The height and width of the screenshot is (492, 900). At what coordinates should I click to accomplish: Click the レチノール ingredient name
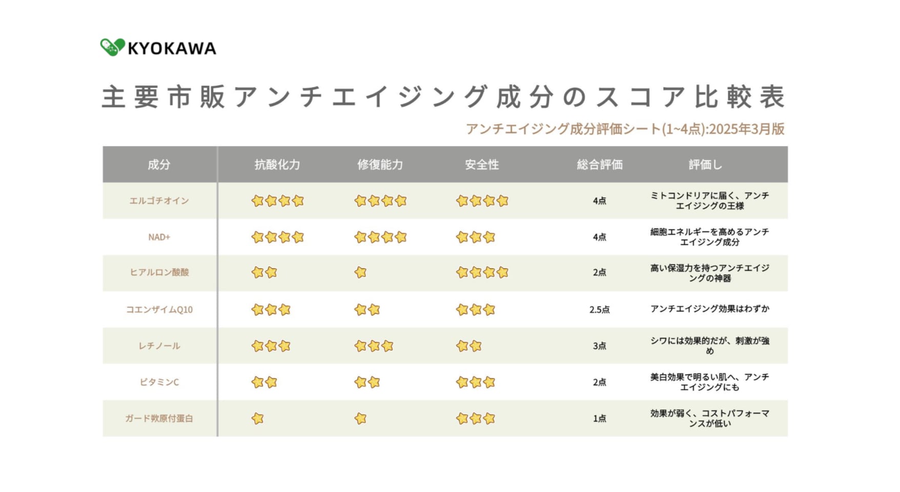coord(159,346)
